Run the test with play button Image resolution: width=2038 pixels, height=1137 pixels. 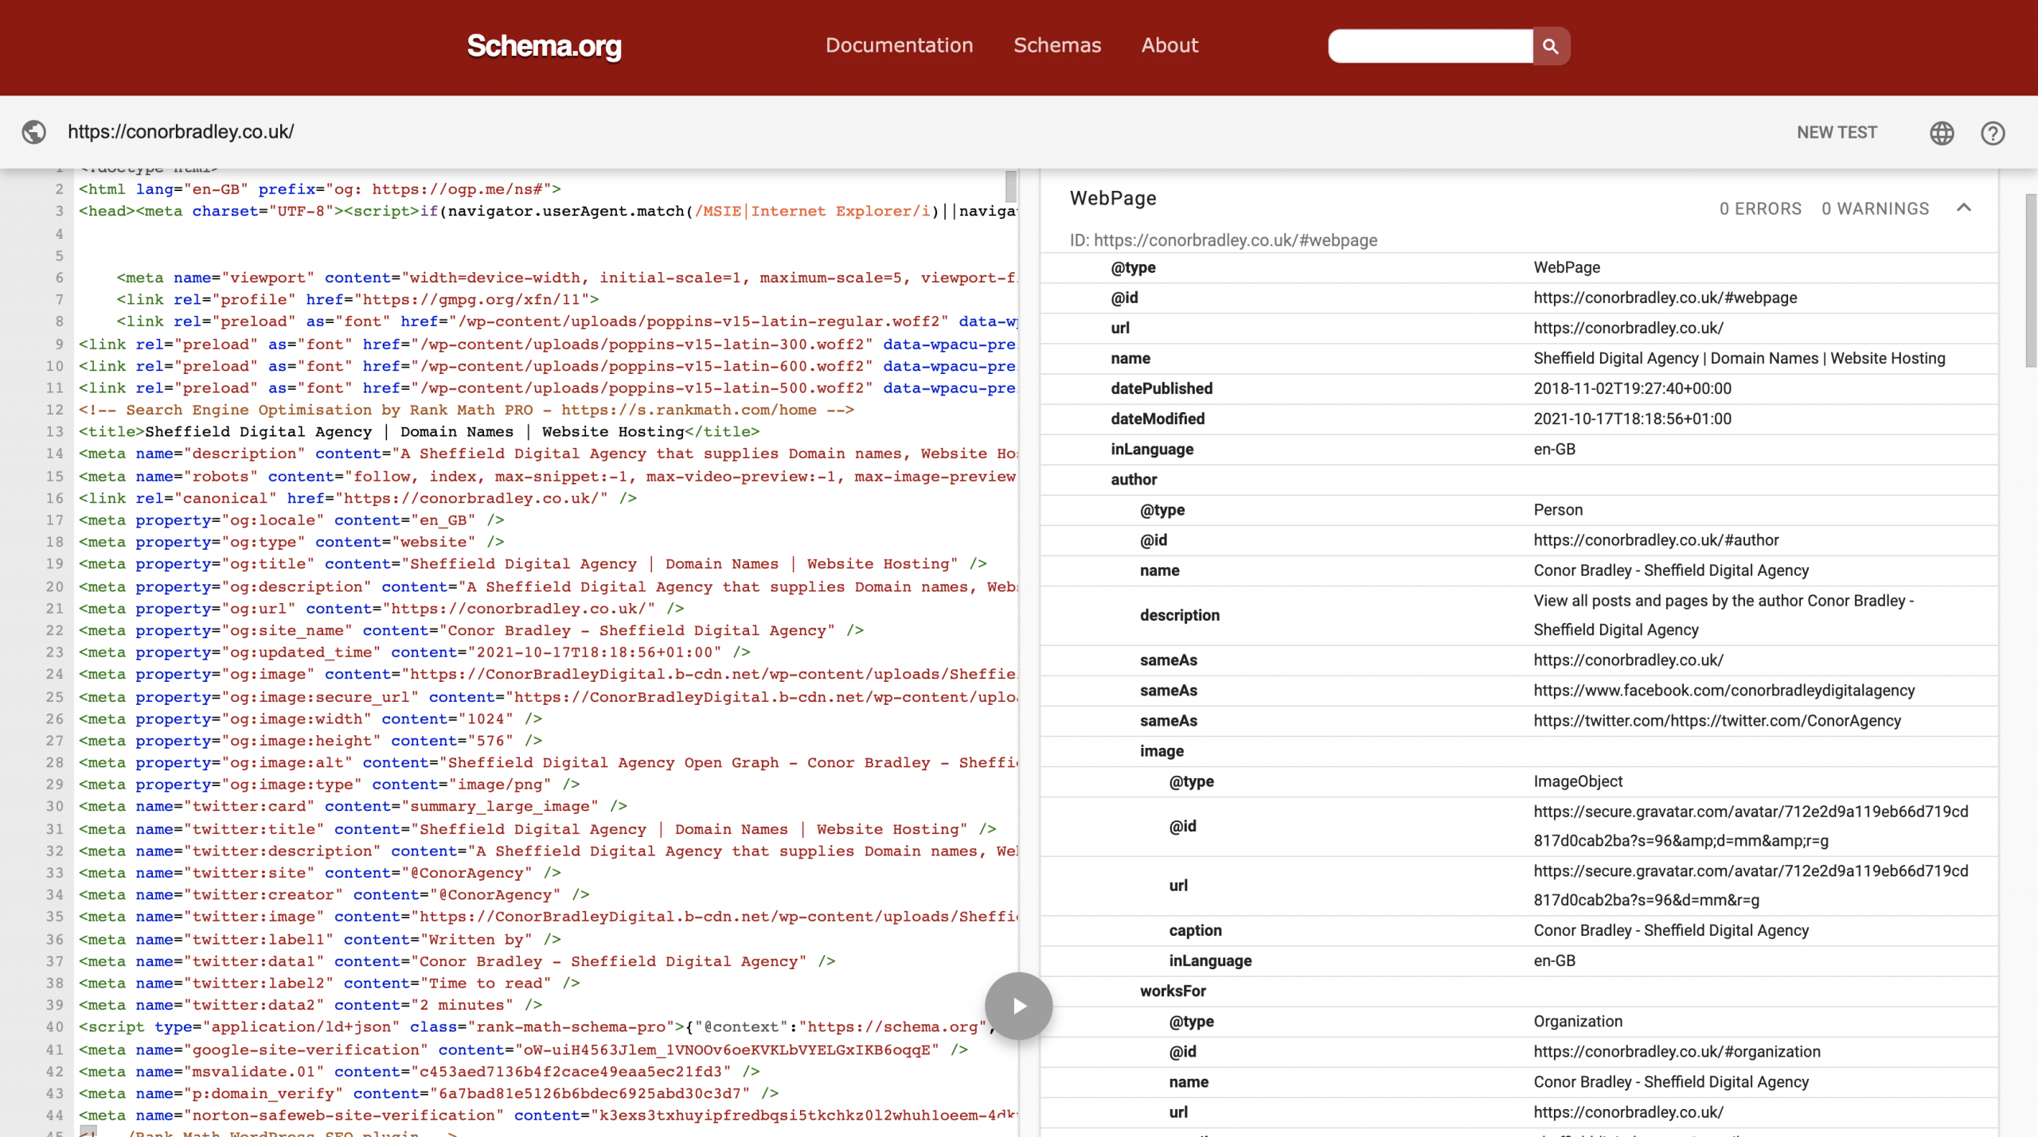coord(1018,1006)
